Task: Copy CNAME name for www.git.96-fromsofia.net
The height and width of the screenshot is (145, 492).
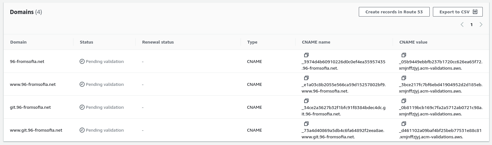Action: click(x=306, y=124)
